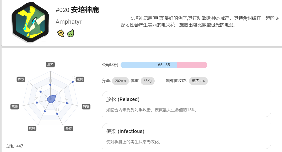
Task: Click the 防御 stat label on radar chart
Action: (x=32, y=128)
